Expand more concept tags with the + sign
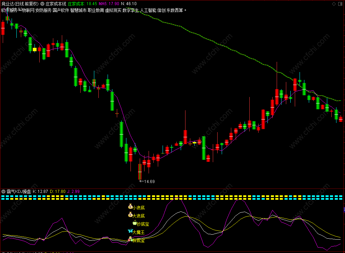The height and width of the screenshot is (253, 345). 185,10
